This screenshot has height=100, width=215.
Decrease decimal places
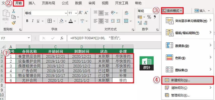click(x=145, y=23)
